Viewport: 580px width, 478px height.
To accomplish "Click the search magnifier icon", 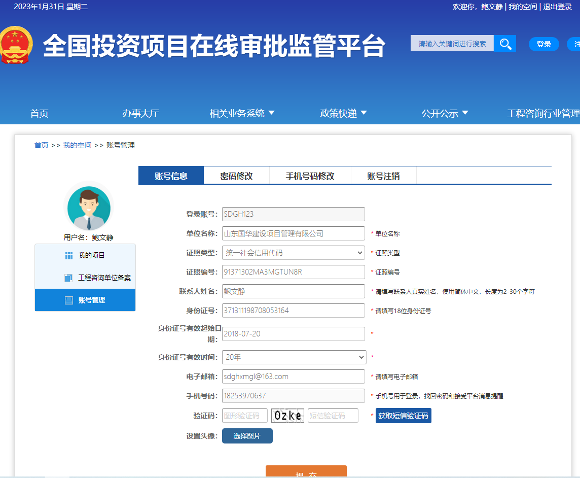I will tap(505, 44).
